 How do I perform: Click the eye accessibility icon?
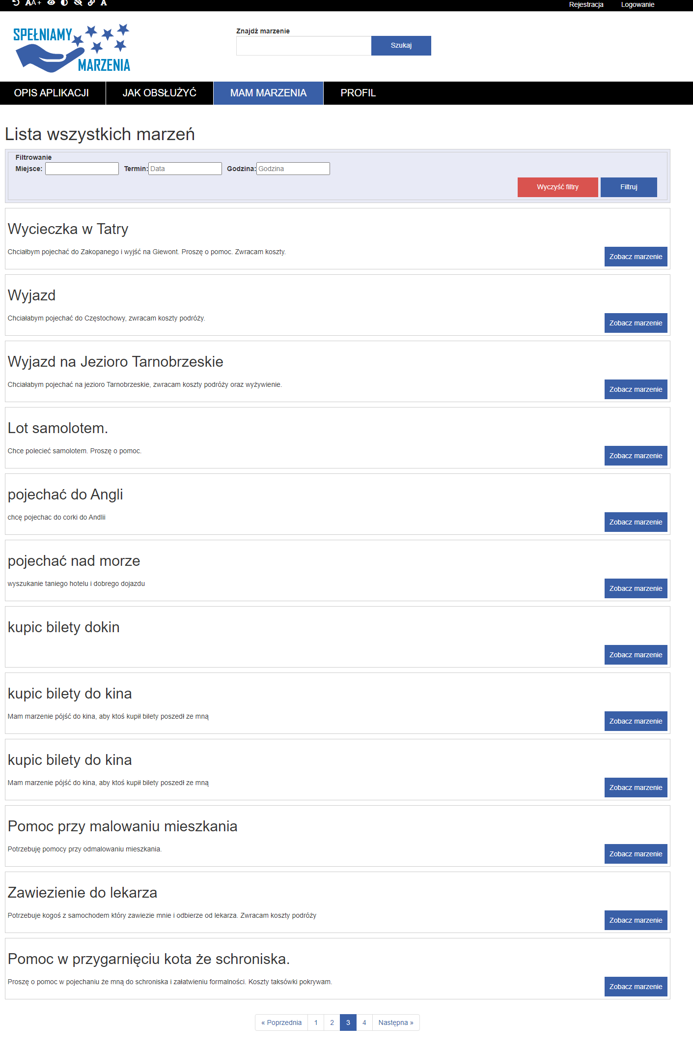point(51,2)
